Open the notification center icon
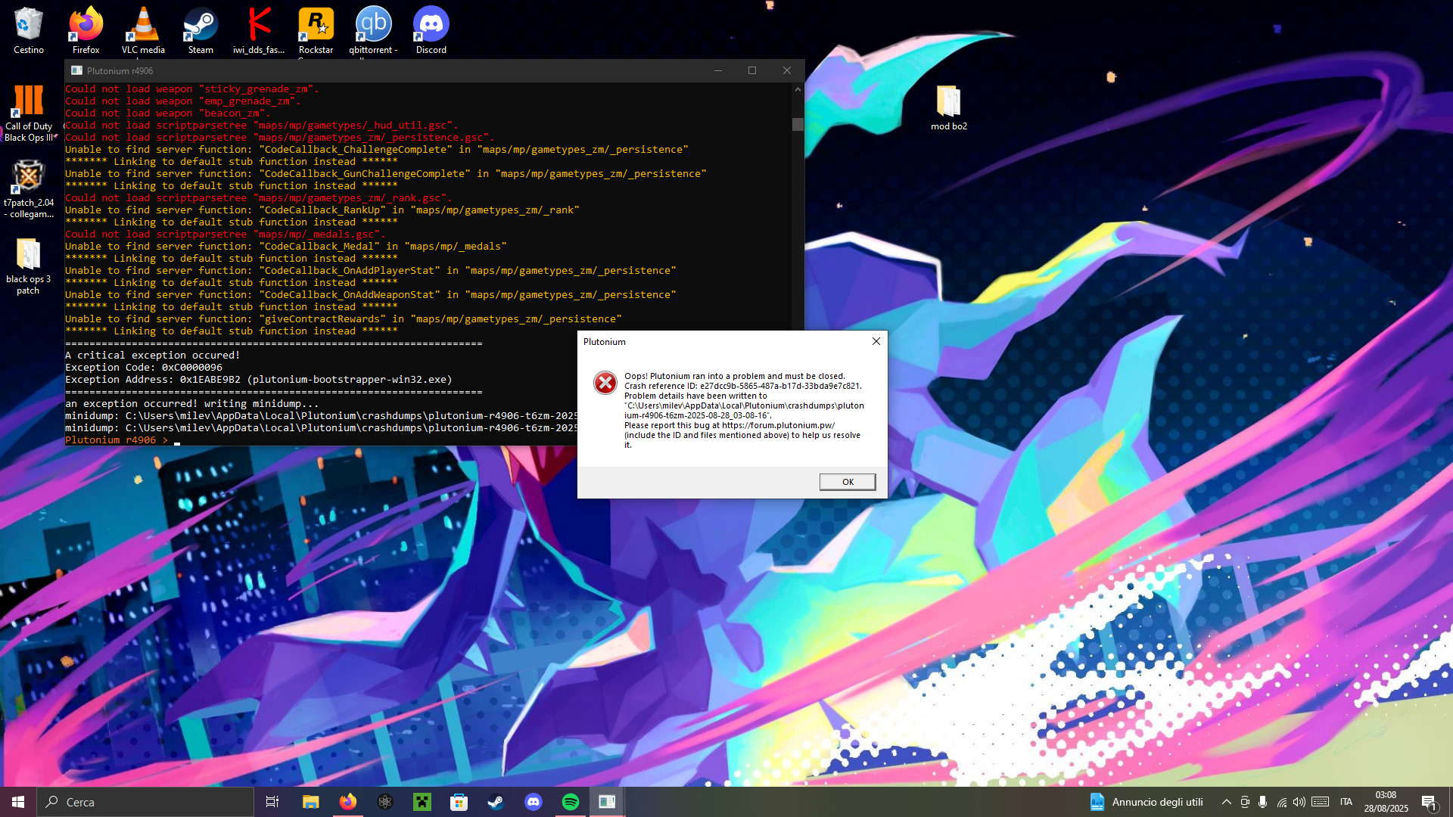Viewport: 1453px width, 817px height. pyautogui.click(x=1429, y=802)
